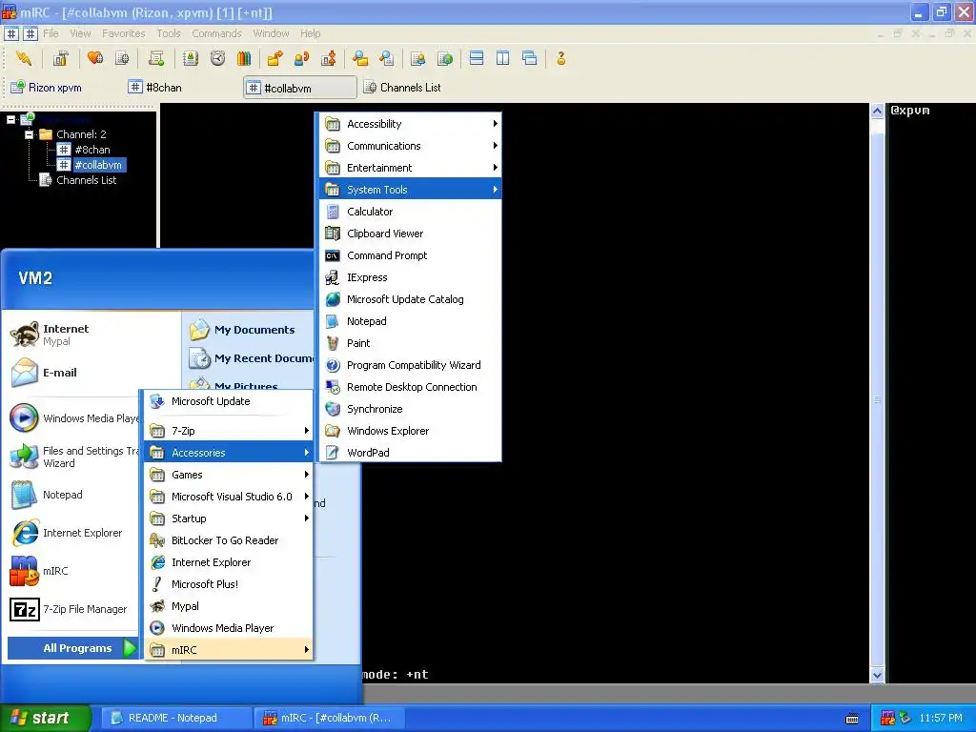Viewport: 976px width, 732px height.
Task: Click the Tile Horizontal windows icon
Action: [477, 58]
